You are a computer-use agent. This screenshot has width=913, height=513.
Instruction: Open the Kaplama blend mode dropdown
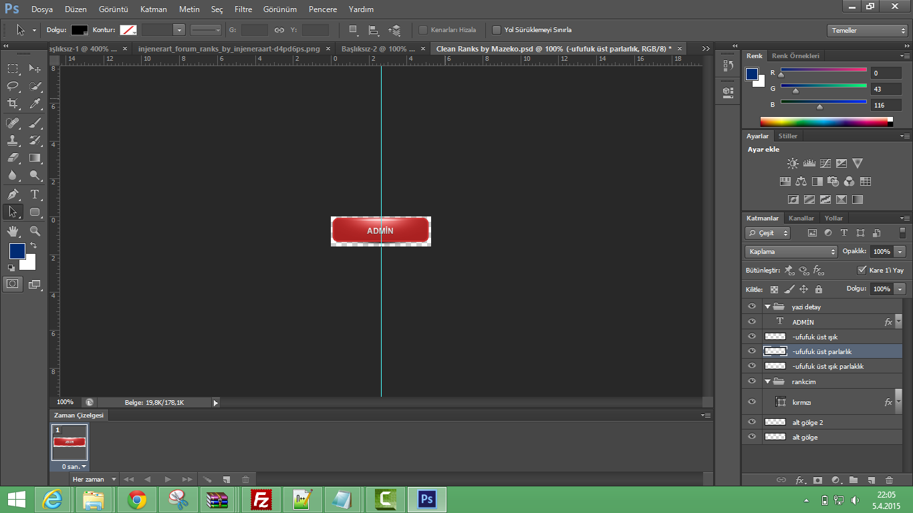tap(791, 252)
